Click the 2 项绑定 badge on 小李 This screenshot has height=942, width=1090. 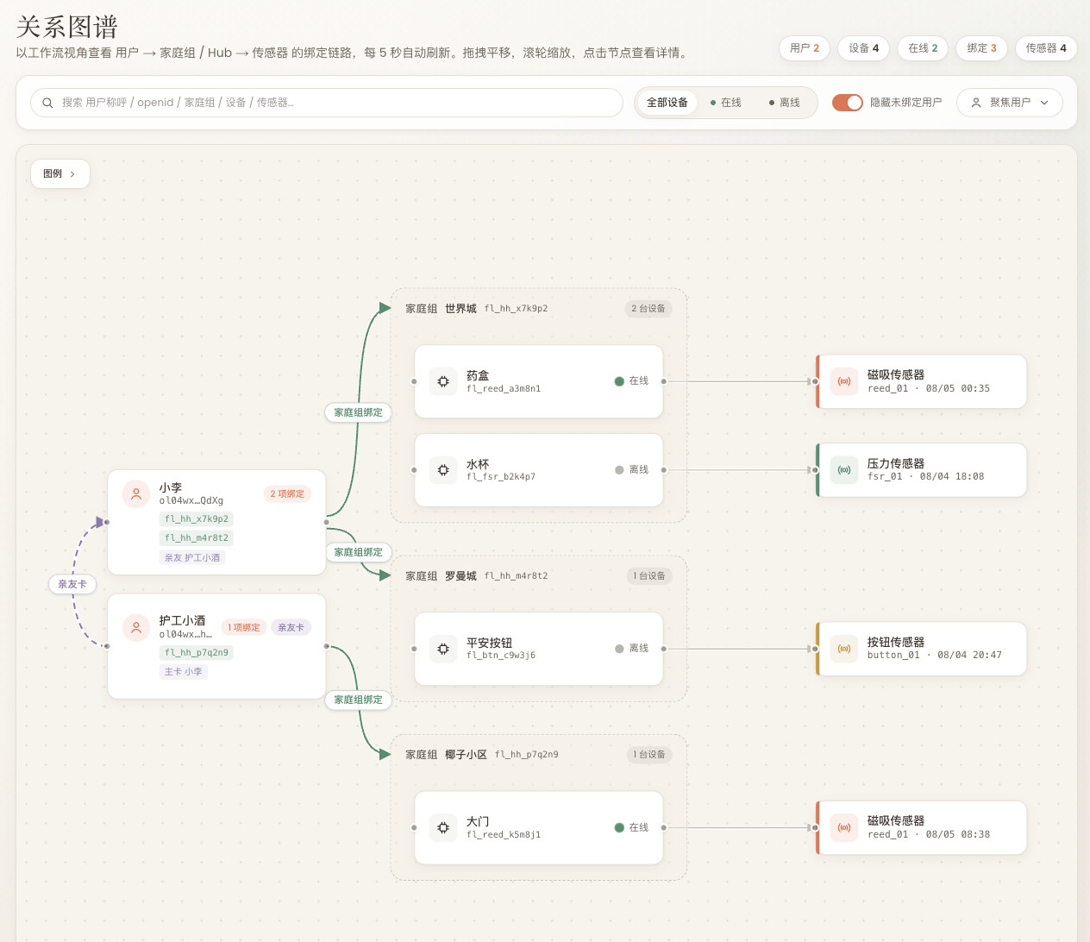click(287, 494)
